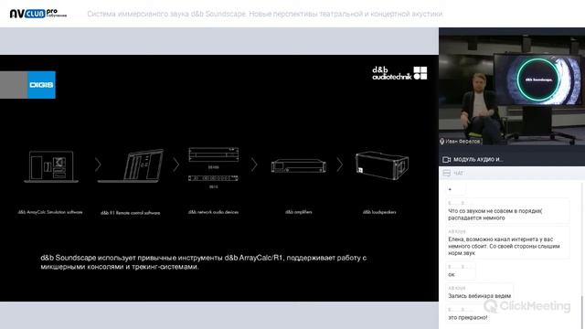
Task: Click the chat message 'ок'
Action: coord(461,271)
